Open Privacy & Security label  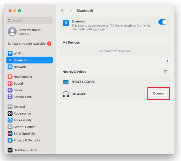point(27,140)
